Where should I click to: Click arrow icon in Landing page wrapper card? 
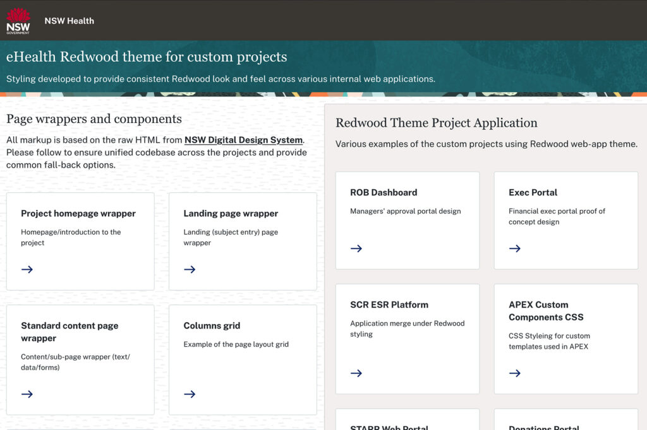190,269
